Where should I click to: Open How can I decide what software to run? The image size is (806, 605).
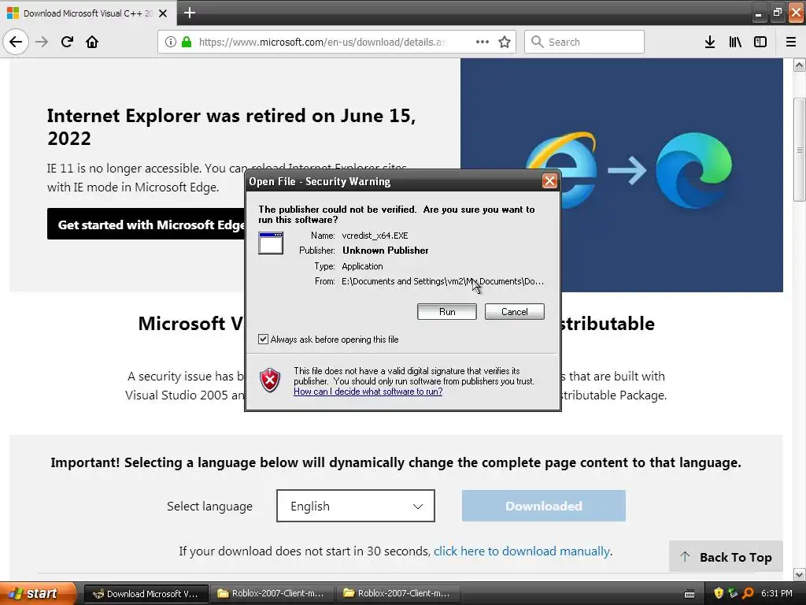368,392
